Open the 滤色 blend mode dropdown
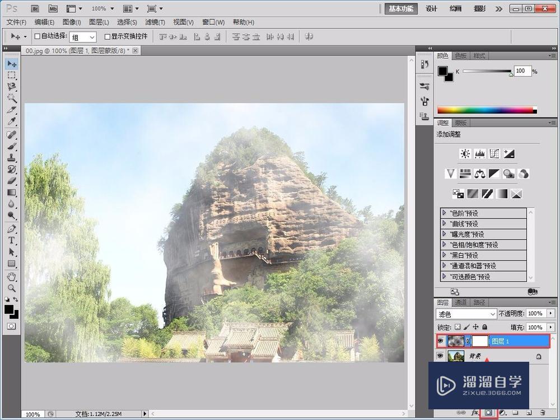Image resolution: width=560 pixels, height=420 pixels. [x=466, y=314]
